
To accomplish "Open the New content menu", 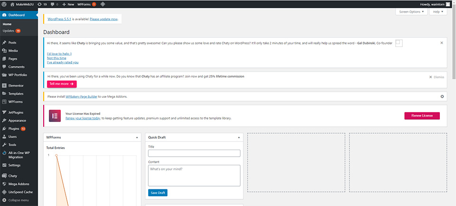I will click(x=68, y=4).
